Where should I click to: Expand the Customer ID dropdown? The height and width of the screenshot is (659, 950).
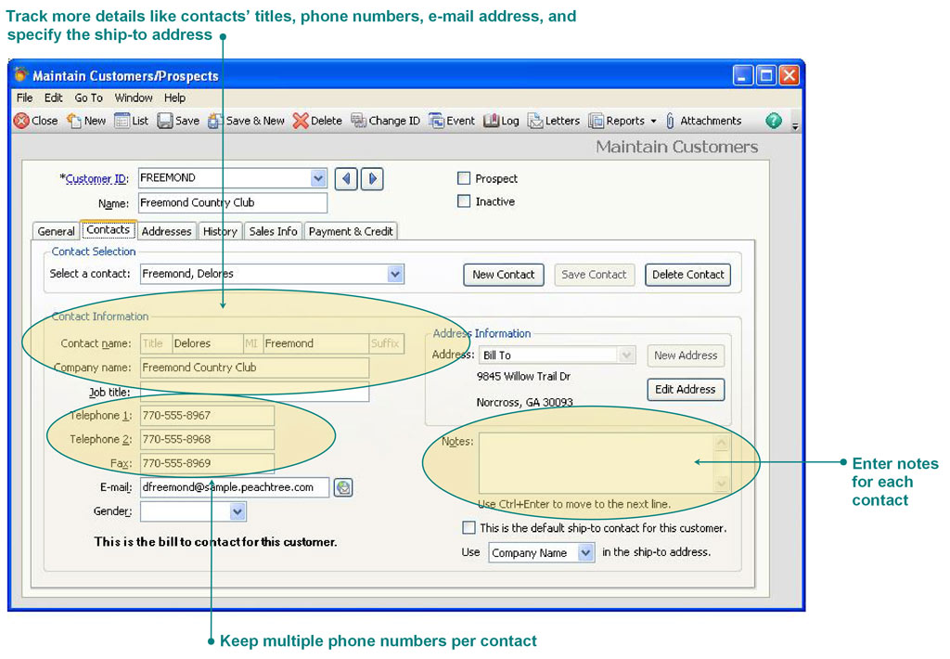click(318, 178)
